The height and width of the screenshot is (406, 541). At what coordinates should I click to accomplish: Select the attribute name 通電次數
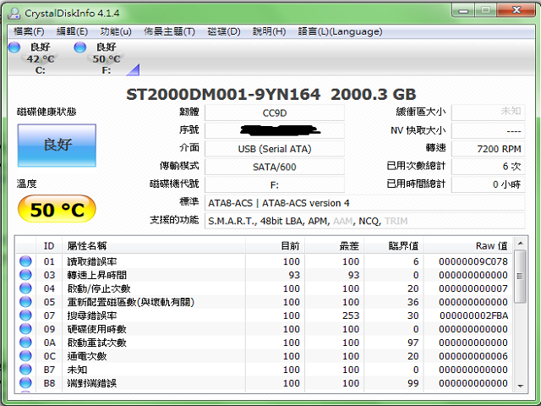pyautogui.click(x=87, y=356)
